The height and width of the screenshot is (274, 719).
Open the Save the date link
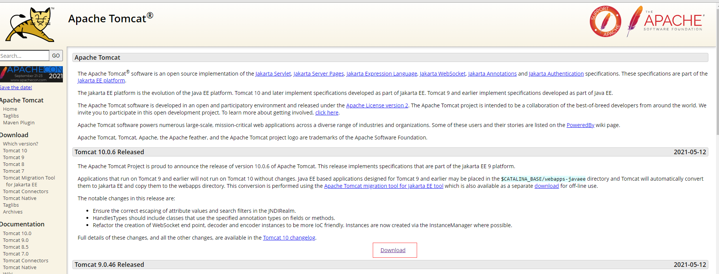(x=16, y=87)
